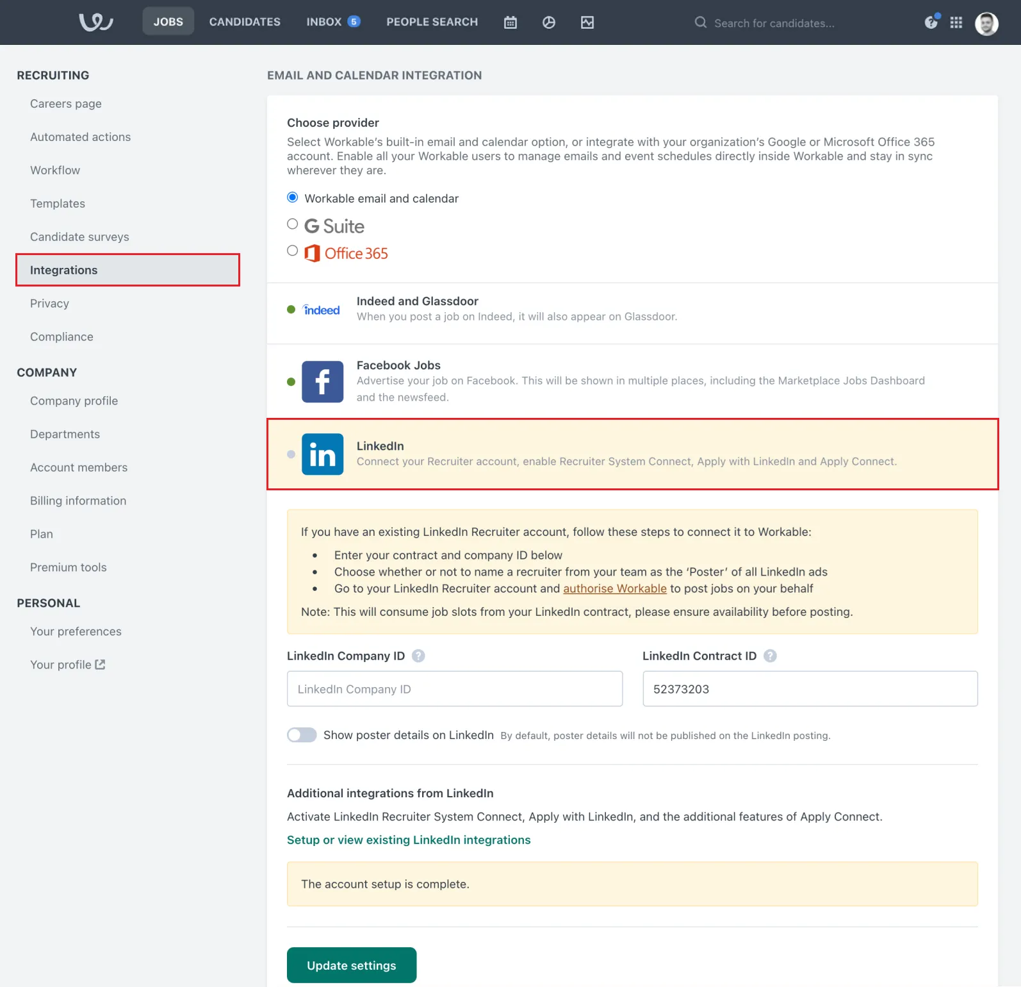This screenshot has height=987, width=1021.
Task: Click the G Suite logo
Action: point(334,226)
